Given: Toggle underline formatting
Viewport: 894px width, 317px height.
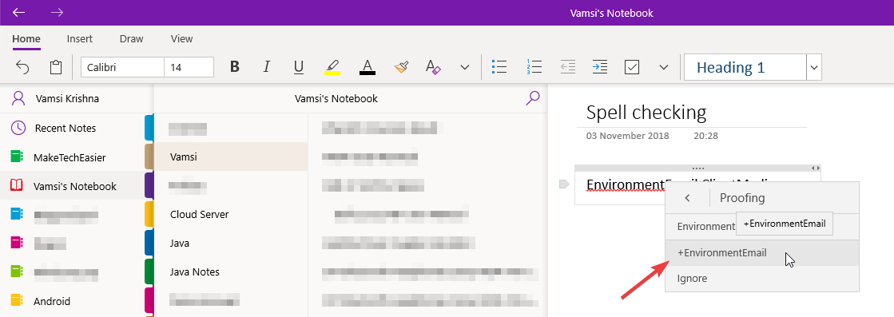Looking at the screenshot, I should (x=298, y=67).
